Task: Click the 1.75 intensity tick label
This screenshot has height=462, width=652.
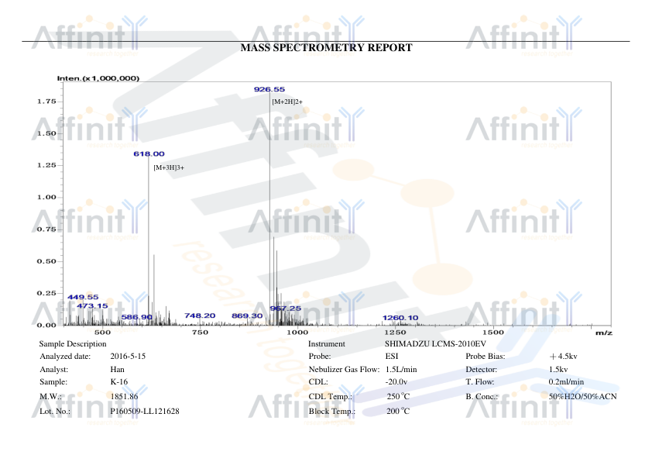Action: 46,102
